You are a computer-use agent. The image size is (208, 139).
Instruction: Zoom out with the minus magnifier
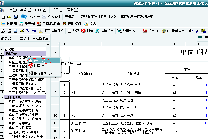34,31
